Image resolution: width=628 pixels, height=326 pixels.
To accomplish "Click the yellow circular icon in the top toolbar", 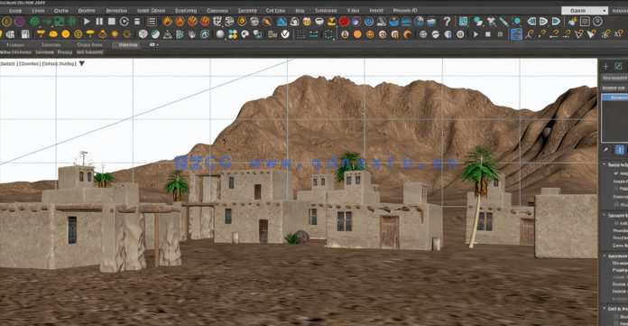I will coord(7,22).
